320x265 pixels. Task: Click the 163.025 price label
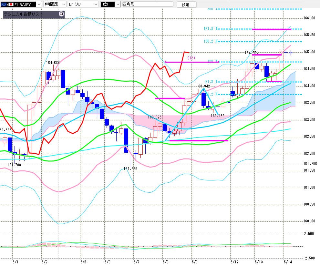[x=155, y=117]
